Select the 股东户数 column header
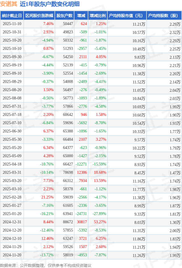The width and height of the screenshot is (182, 268). pos(64,16)
